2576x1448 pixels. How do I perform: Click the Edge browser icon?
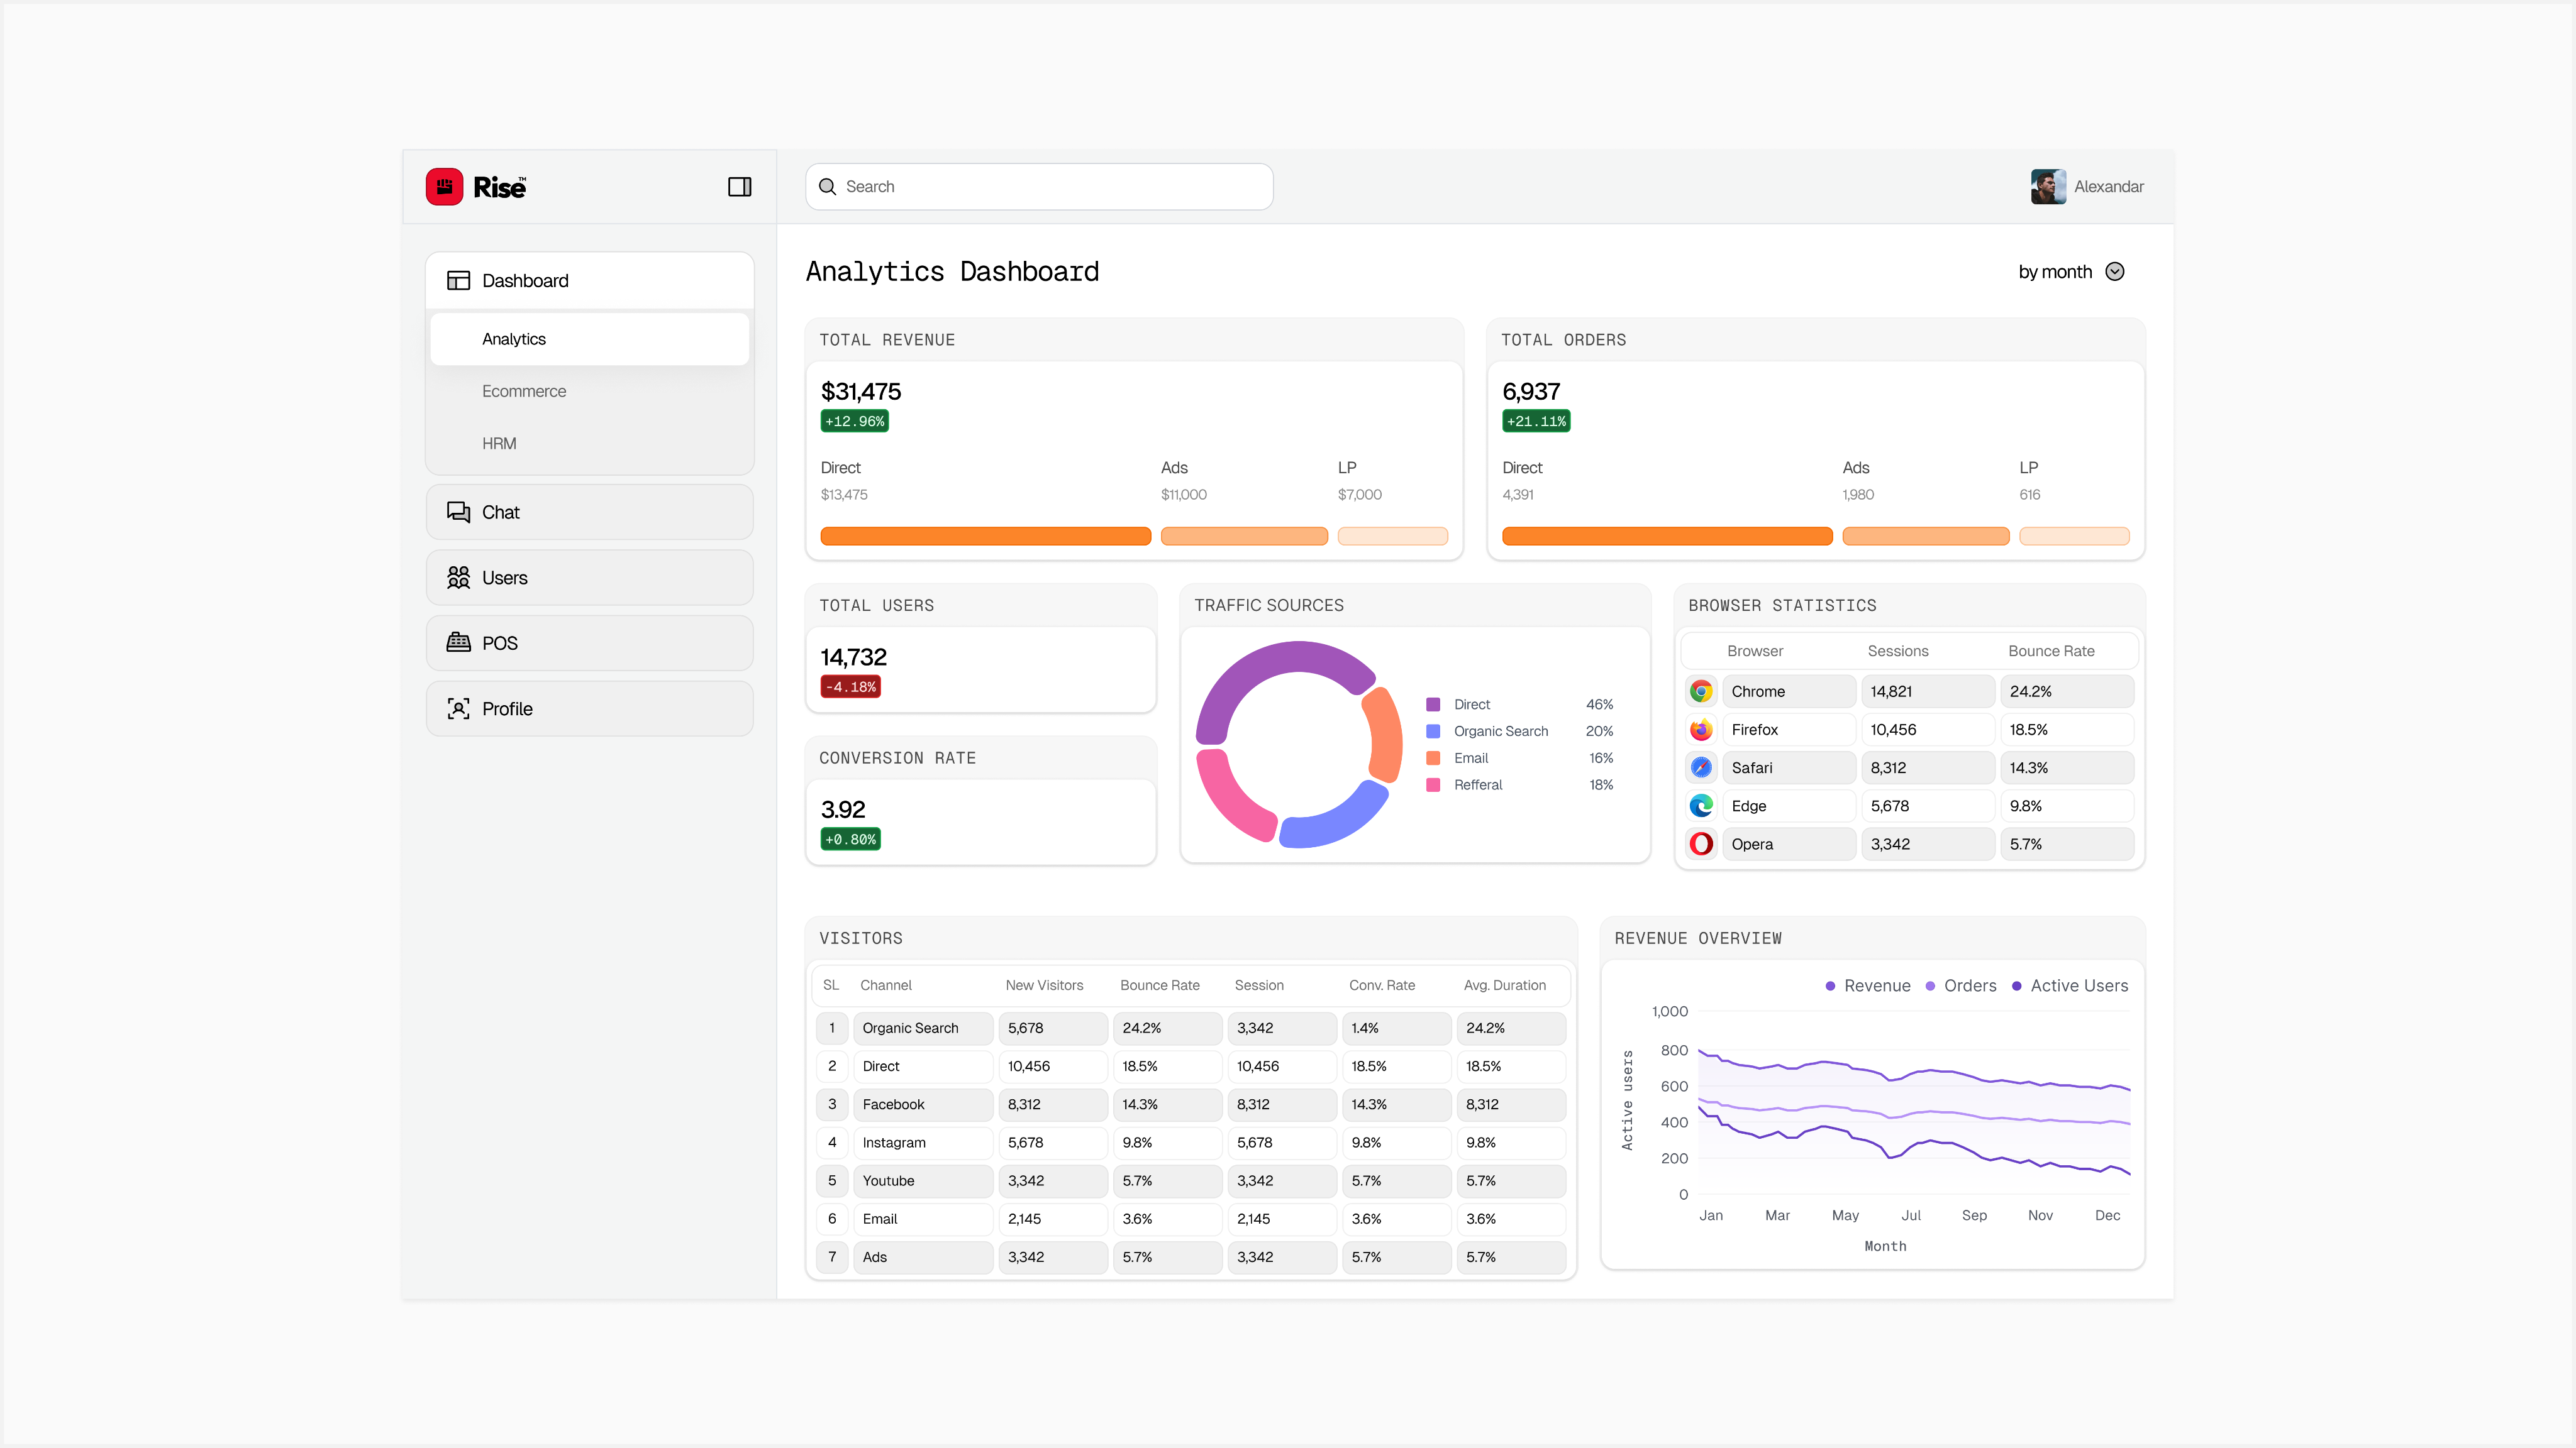1701,806
